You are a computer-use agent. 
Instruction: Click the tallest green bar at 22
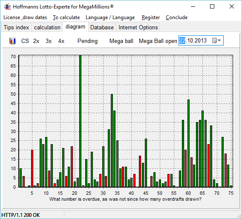(x=80, y=121)
